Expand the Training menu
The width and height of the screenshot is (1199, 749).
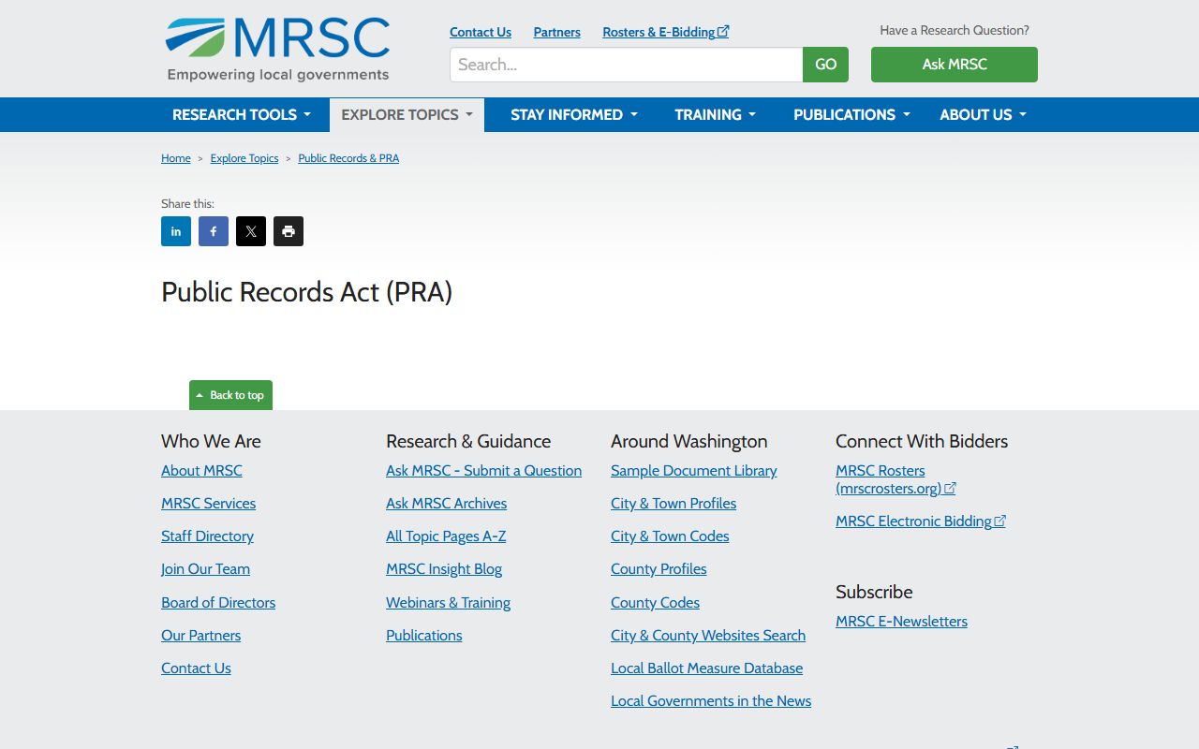716,114
